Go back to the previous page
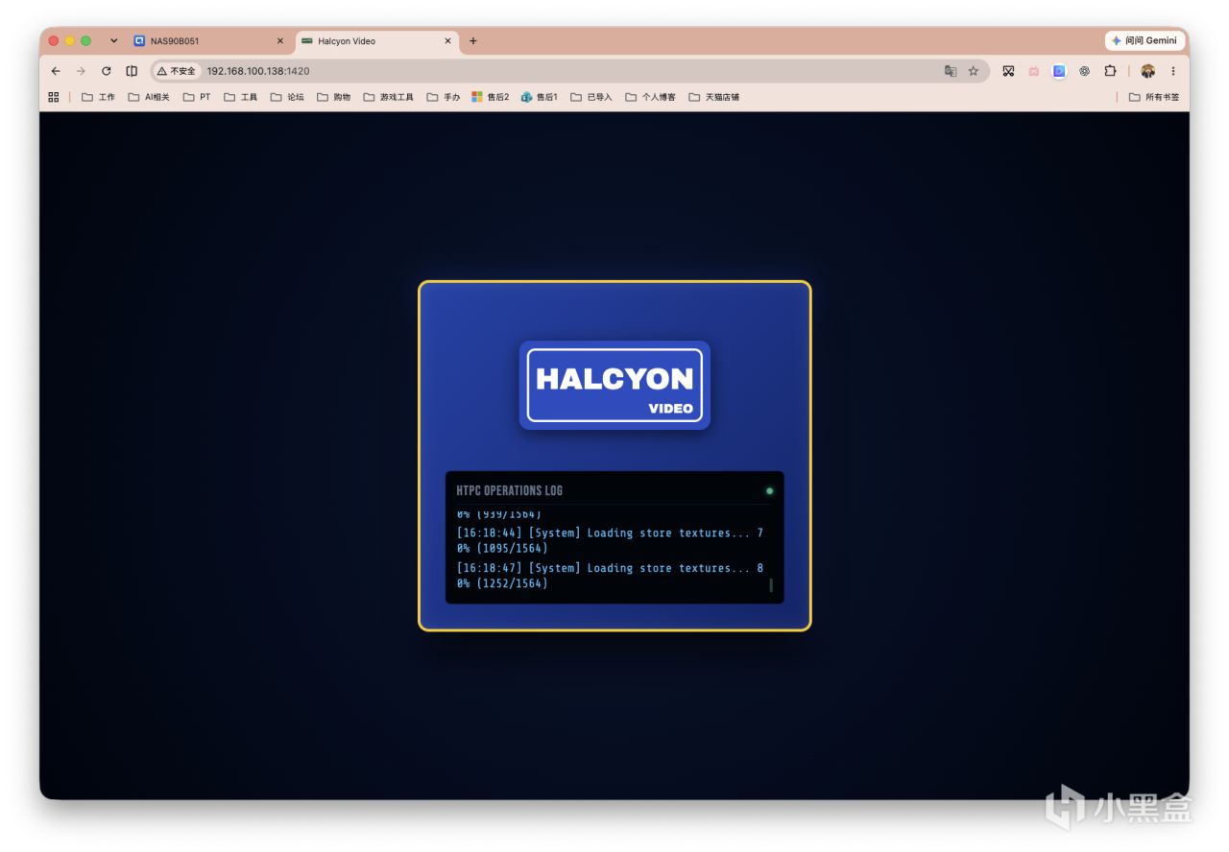The image size is (1229, 852). 56,71
